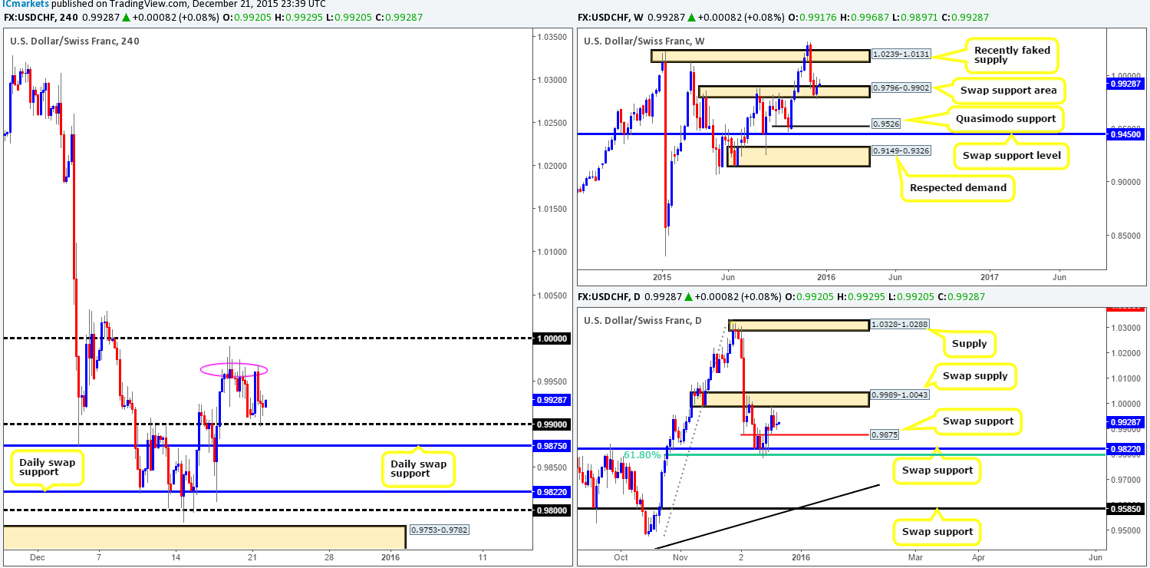This screenshot has height=568, width=1150.
Task: Select the 'Swap supply' callout on daily chart
Action: click(976, 376)
